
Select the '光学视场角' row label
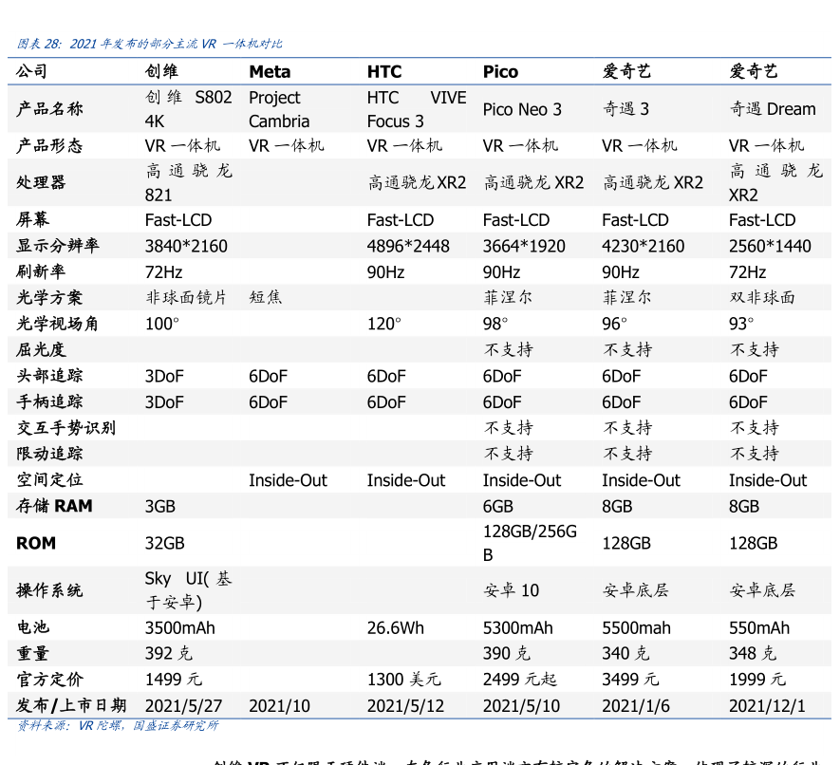(57, 324)
